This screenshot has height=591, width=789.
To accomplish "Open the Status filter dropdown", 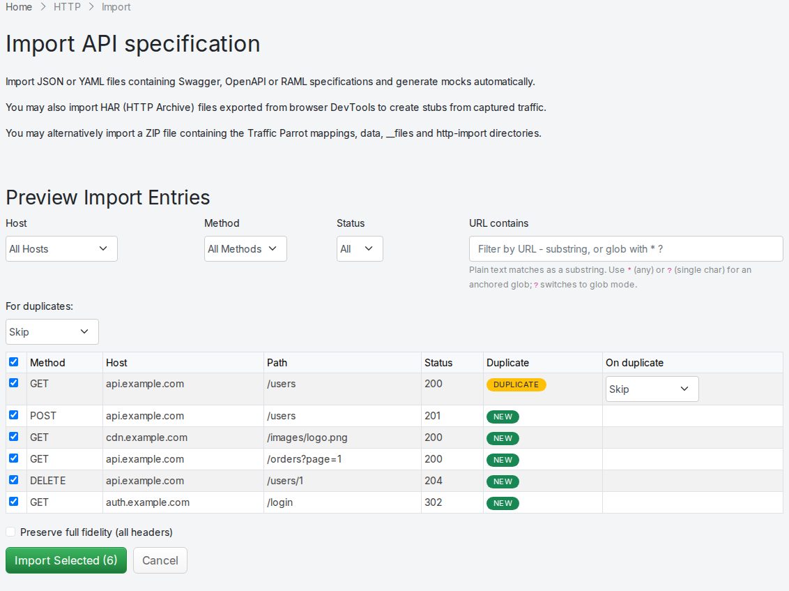I will point(360,249).
